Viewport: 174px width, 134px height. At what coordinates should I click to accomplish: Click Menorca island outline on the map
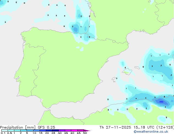[137, 68]
